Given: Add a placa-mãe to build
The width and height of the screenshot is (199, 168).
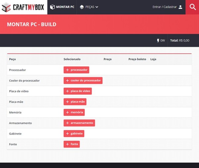Looking at the screenshot, I should click(x=75, y=102).
